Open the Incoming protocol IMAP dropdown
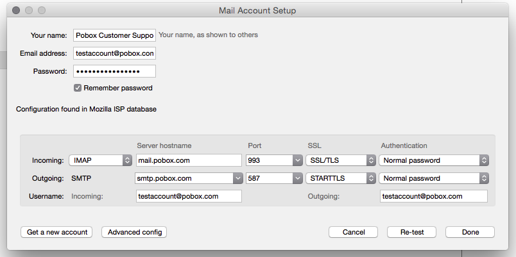This screenshot has height=257, width=516. click(100, 160)
